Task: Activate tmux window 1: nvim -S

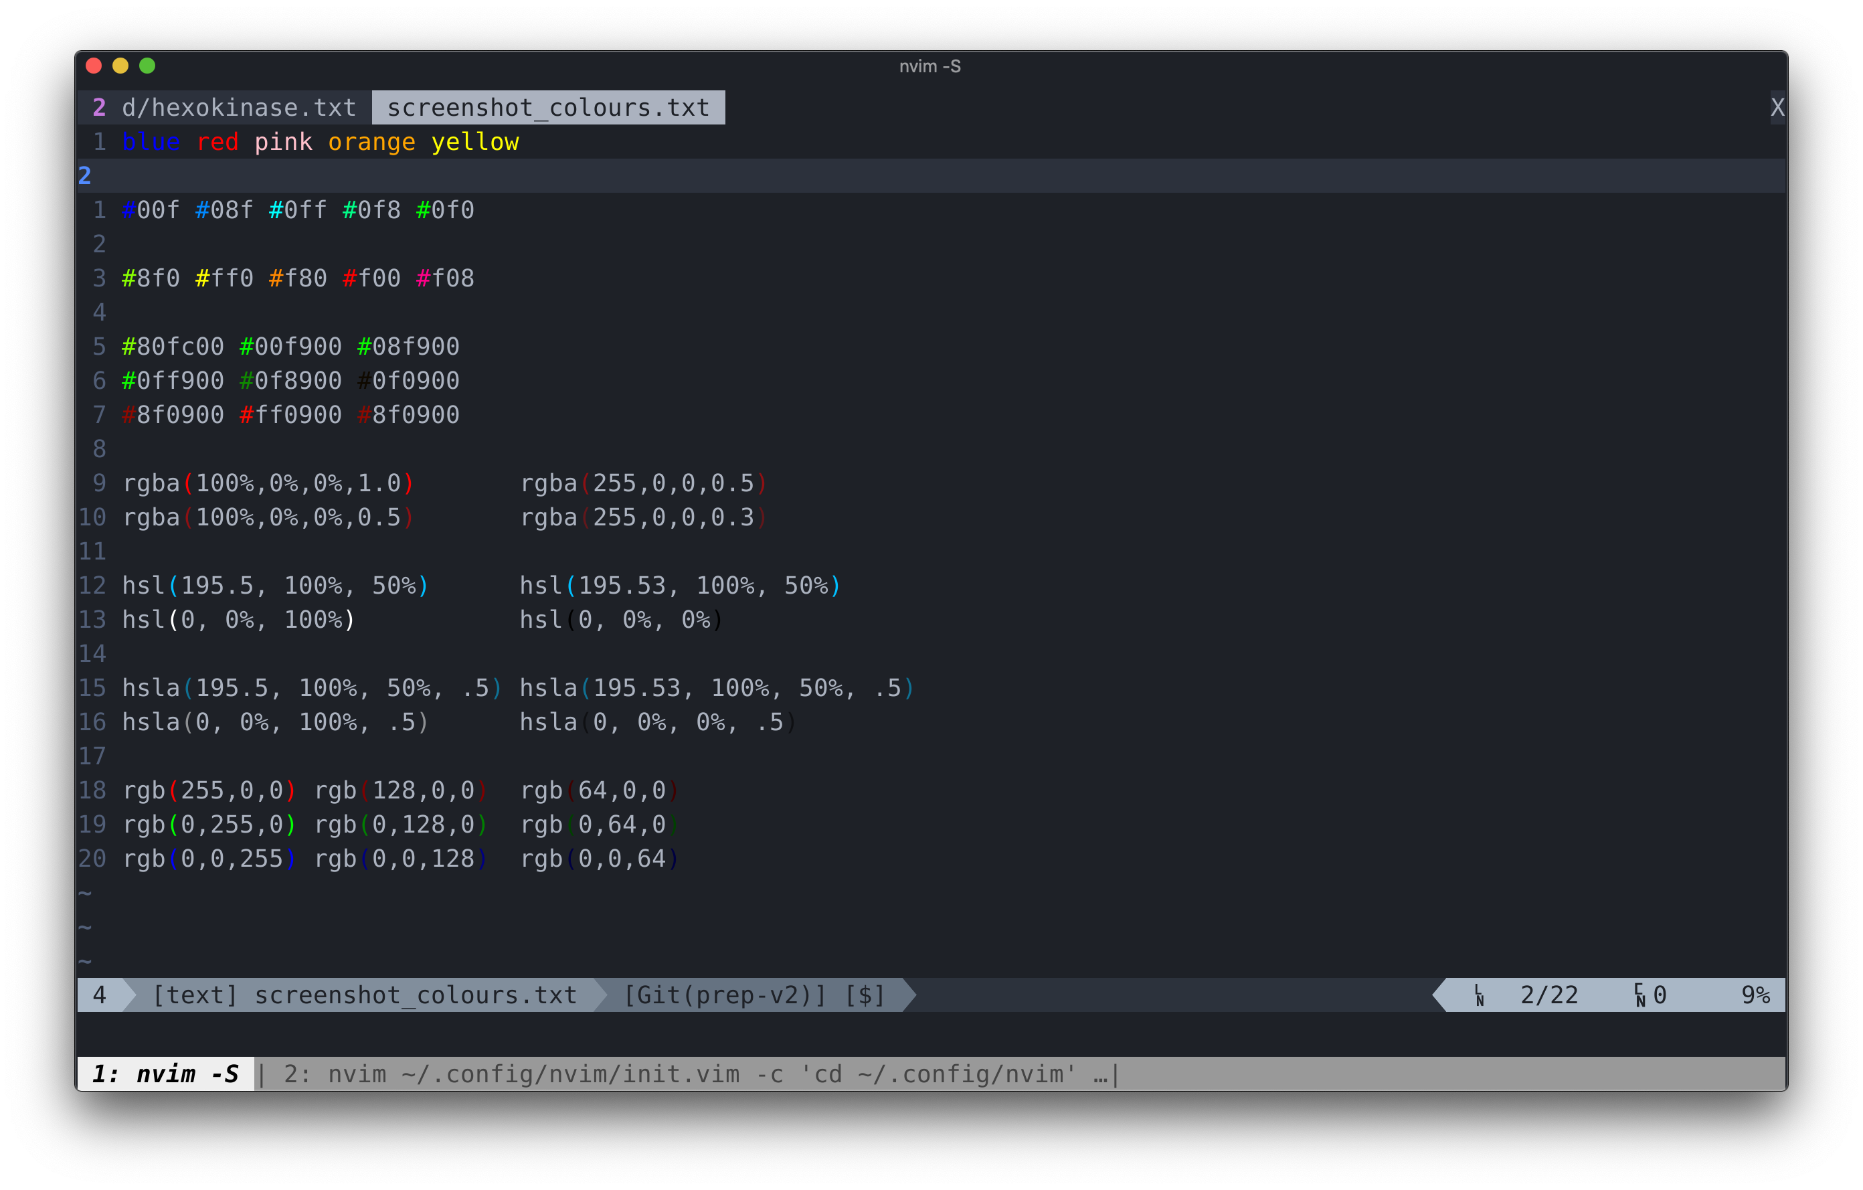Action: tap(165, 1073)
